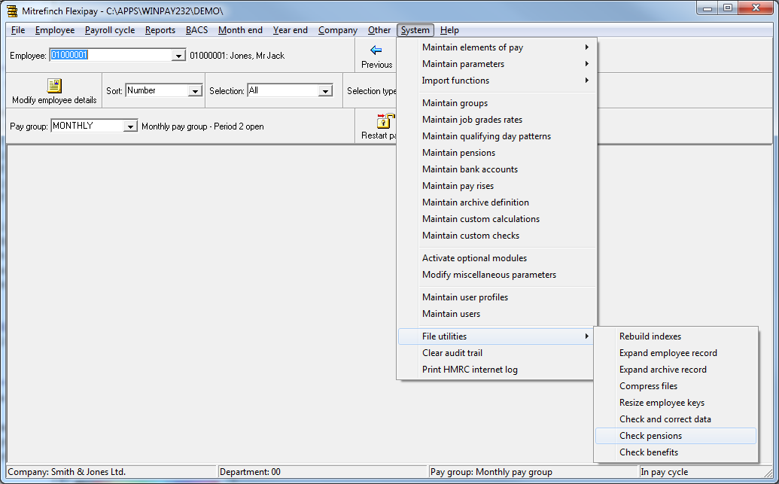The height and width of the screenshot is (484, 779).
Task: Choose Maintain archive definition
Action: [497, 202]
